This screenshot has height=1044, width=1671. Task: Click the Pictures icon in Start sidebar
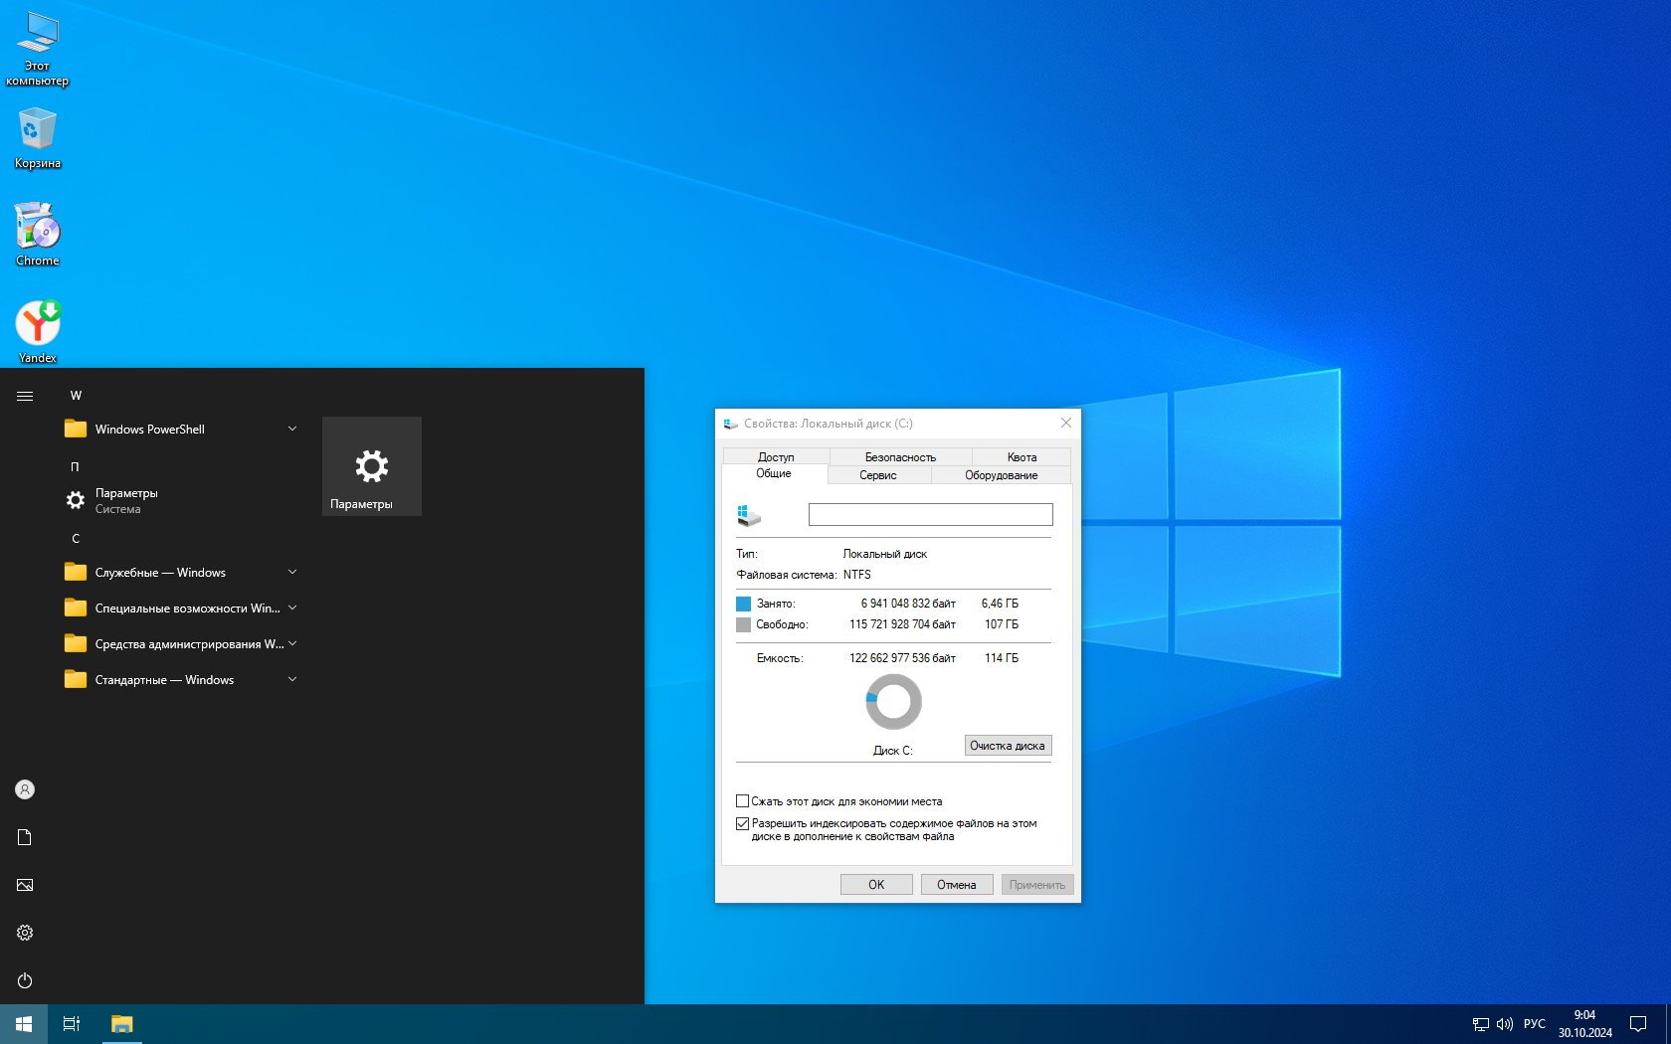click(x=25, y=885)
